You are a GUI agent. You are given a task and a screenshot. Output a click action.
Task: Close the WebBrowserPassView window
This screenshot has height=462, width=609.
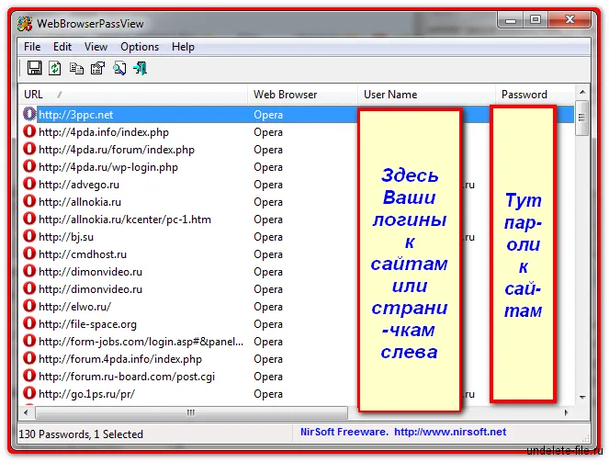click(x=569, y=20)
